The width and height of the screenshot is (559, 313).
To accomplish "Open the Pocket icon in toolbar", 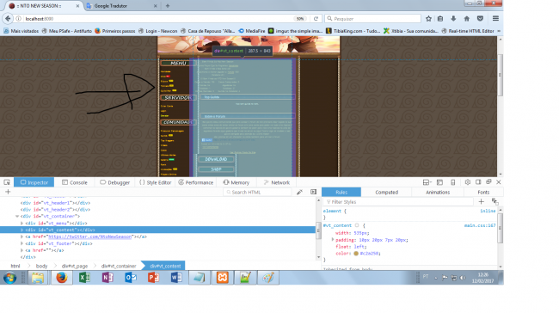I will [x=480, y=19].
